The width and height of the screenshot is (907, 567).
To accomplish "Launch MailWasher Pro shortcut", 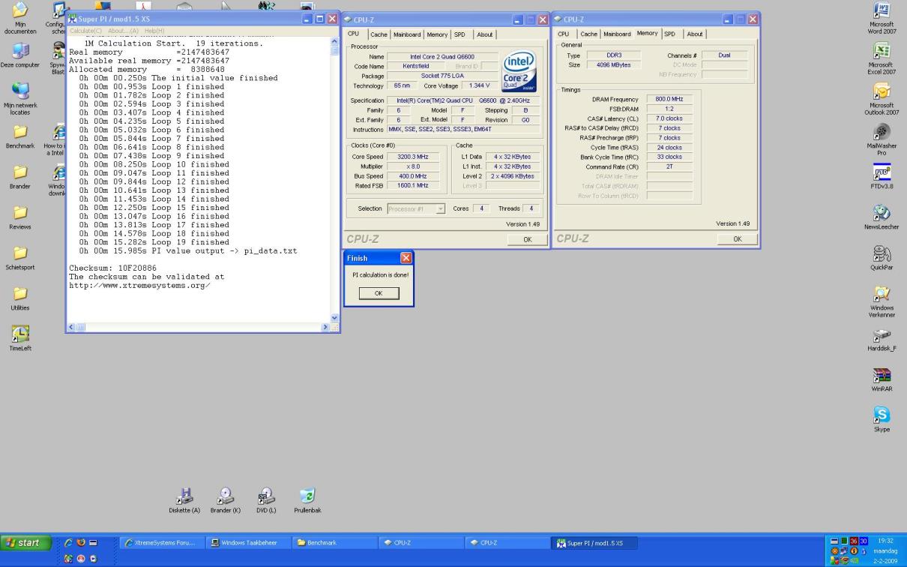I will [882, 139].
